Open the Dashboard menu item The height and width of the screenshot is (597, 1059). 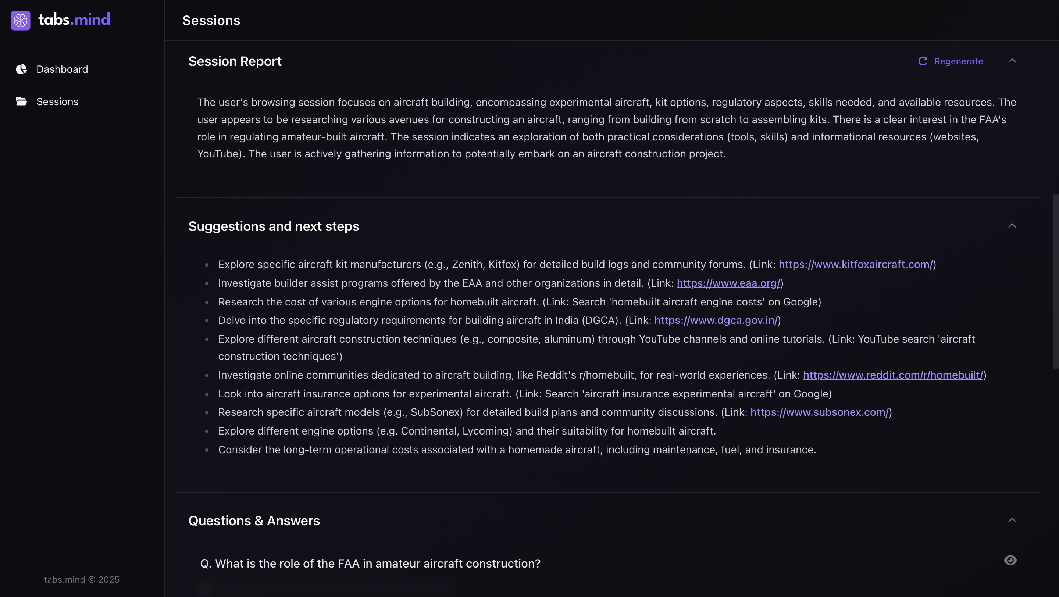click(x=62, y=69)
